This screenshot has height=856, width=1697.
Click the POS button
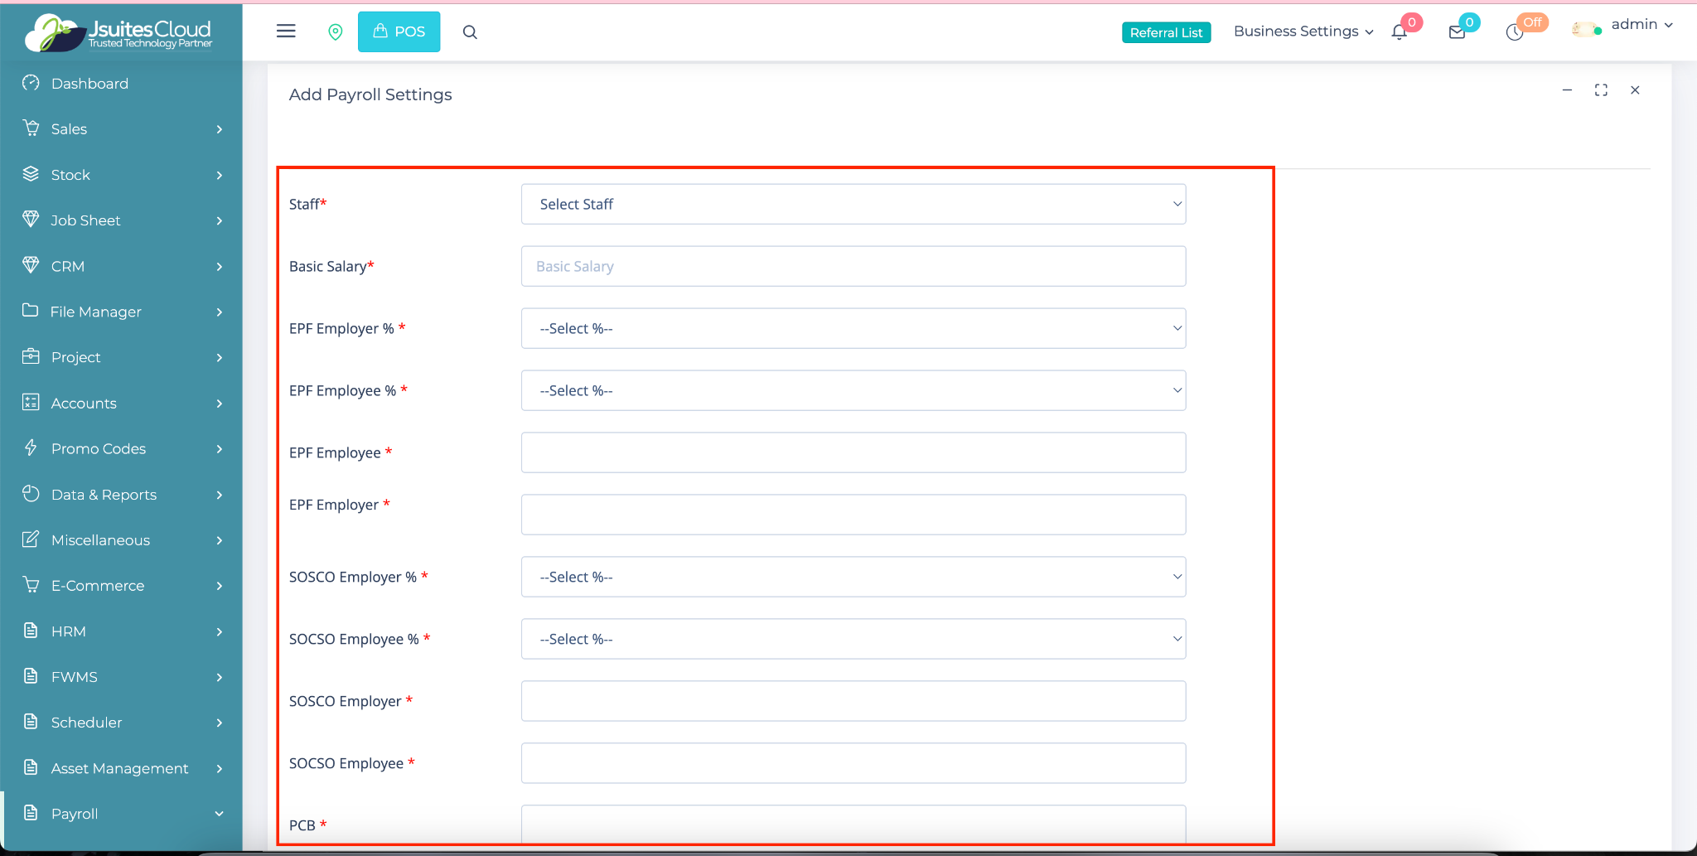pos(399,31)
